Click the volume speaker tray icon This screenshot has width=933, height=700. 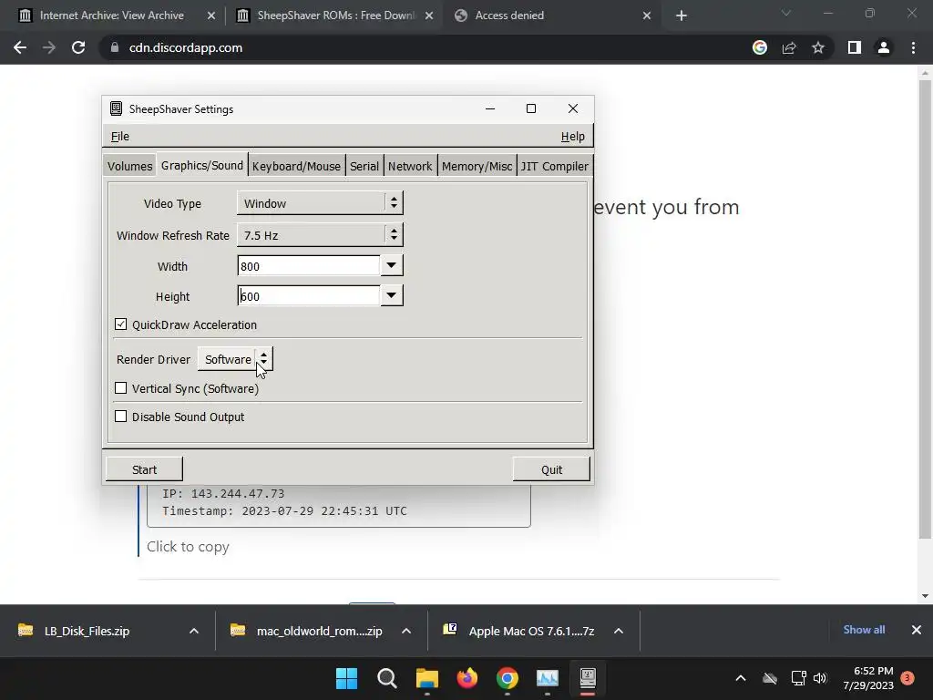(x=820, y=678)
